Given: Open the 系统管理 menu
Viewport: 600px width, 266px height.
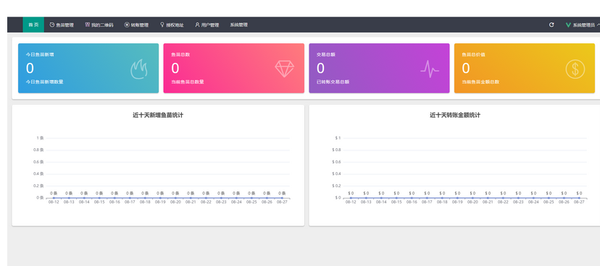Looking at the screenshot, I should click(239, 25).
